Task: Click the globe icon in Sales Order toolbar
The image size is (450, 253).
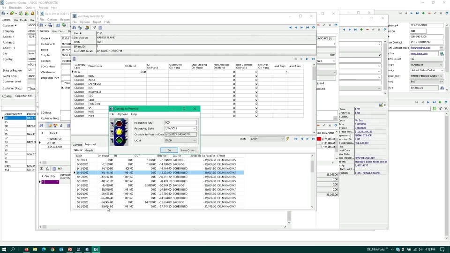Action: tap(64, 25)
